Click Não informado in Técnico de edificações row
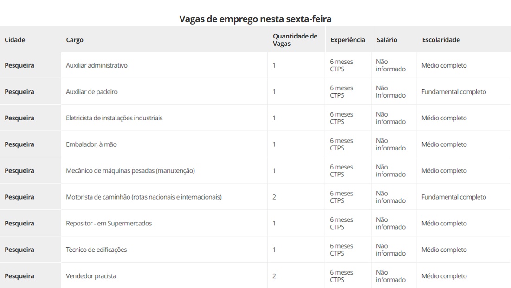 tap(390, 250)
